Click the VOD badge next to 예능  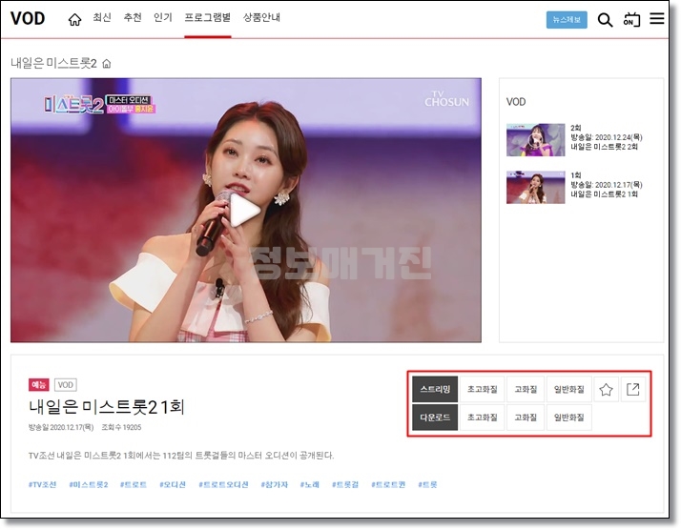[x=66, y=384]
